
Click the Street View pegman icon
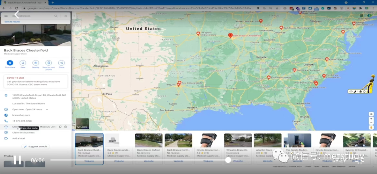click(x=371, y=128)
